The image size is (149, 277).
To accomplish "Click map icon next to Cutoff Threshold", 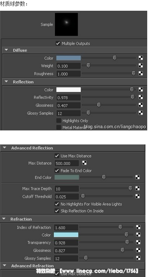I will pos(138,196).
